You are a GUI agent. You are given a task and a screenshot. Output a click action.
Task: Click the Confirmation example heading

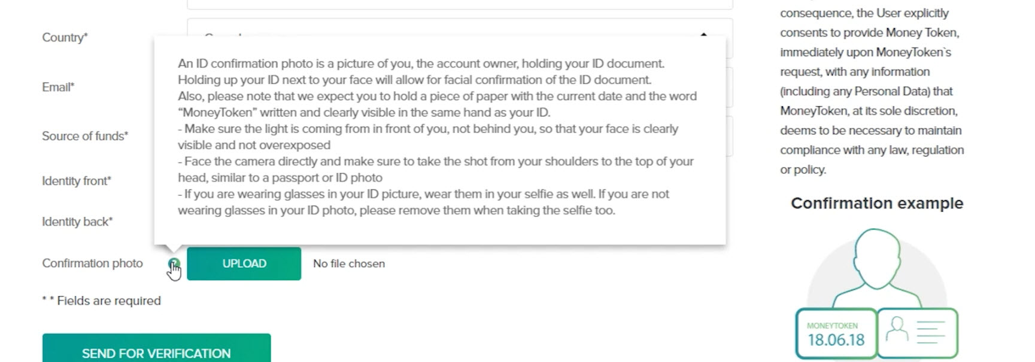pos(877,203)
